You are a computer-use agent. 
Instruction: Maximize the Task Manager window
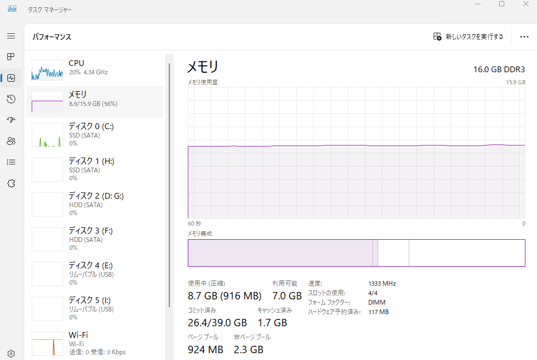click(502, 4)
